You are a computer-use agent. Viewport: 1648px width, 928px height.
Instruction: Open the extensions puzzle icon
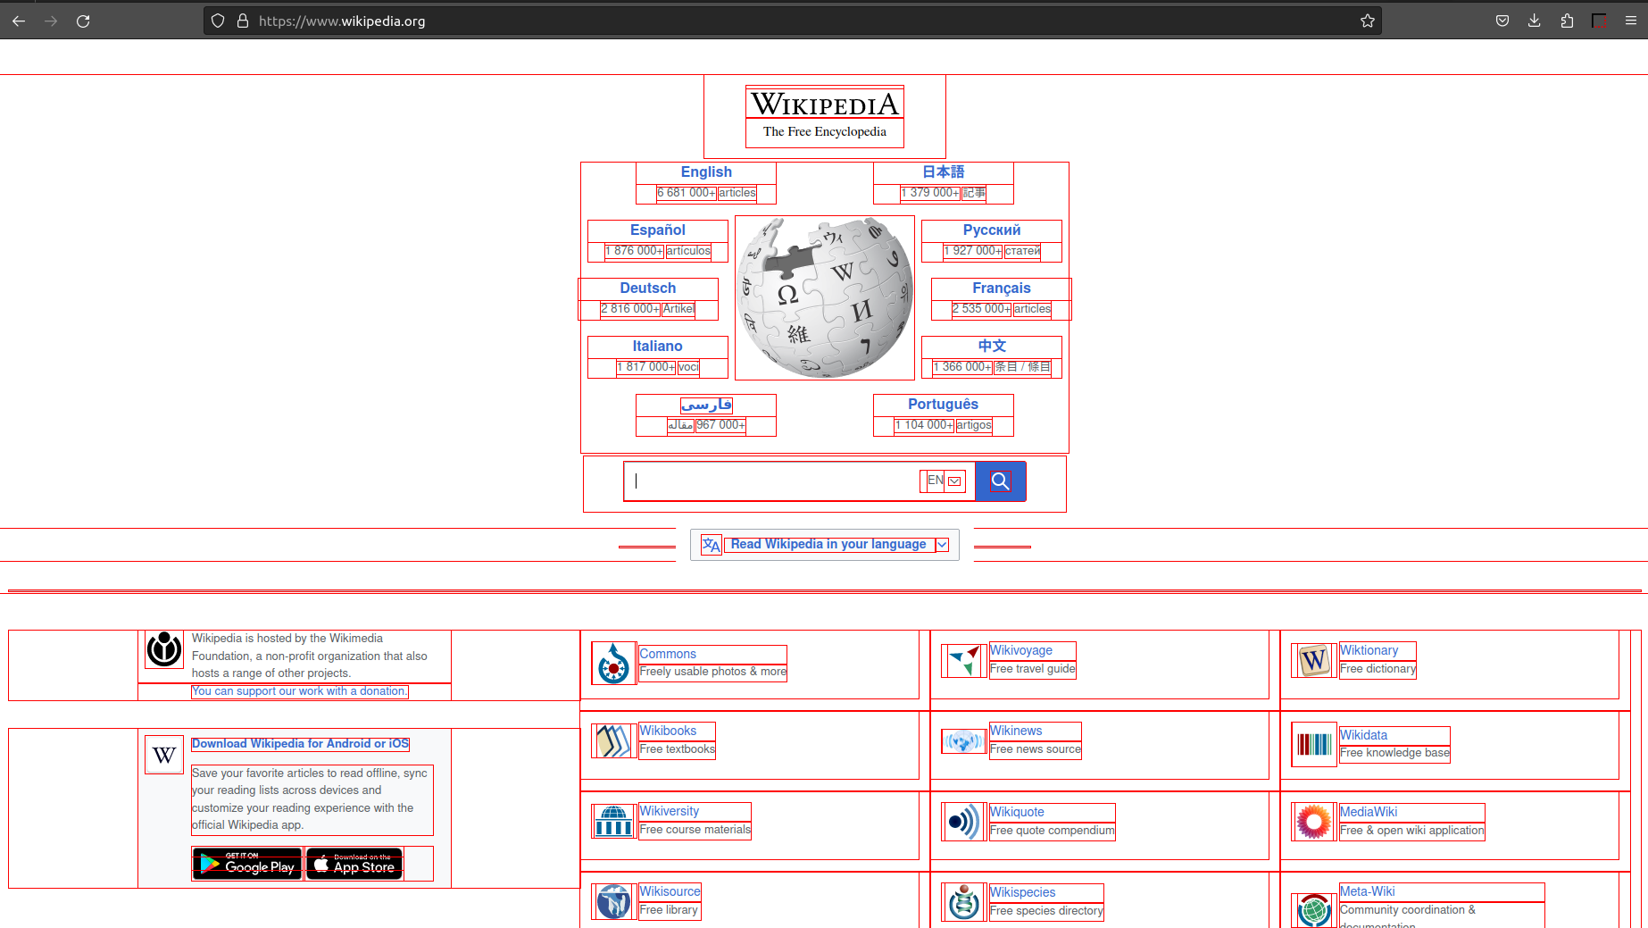pyautogui.click(x=1567, y=21)
